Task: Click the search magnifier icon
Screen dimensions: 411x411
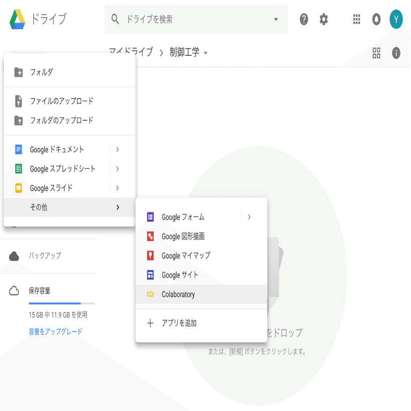Action: point(115,19)
